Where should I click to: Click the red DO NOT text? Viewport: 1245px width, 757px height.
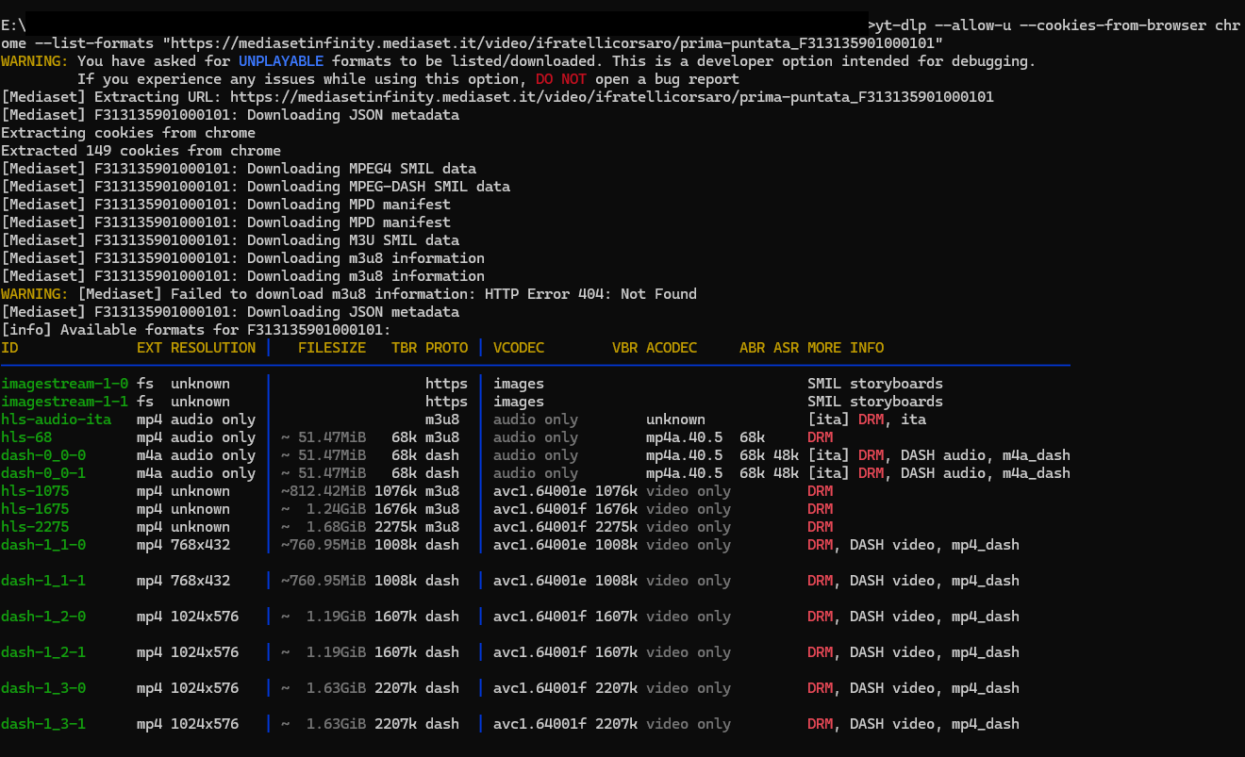pos(561,79)
